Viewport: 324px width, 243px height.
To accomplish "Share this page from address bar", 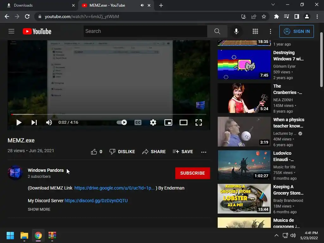I will pyautogui.click(x=254, y=16).
